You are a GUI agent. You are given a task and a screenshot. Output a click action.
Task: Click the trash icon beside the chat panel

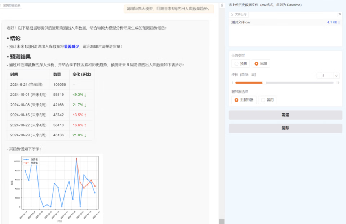click(x=222, y=5)
